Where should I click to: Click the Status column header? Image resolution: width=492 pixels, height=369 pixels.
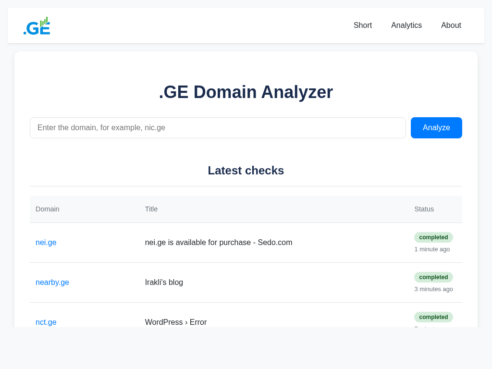click(424, 209)
